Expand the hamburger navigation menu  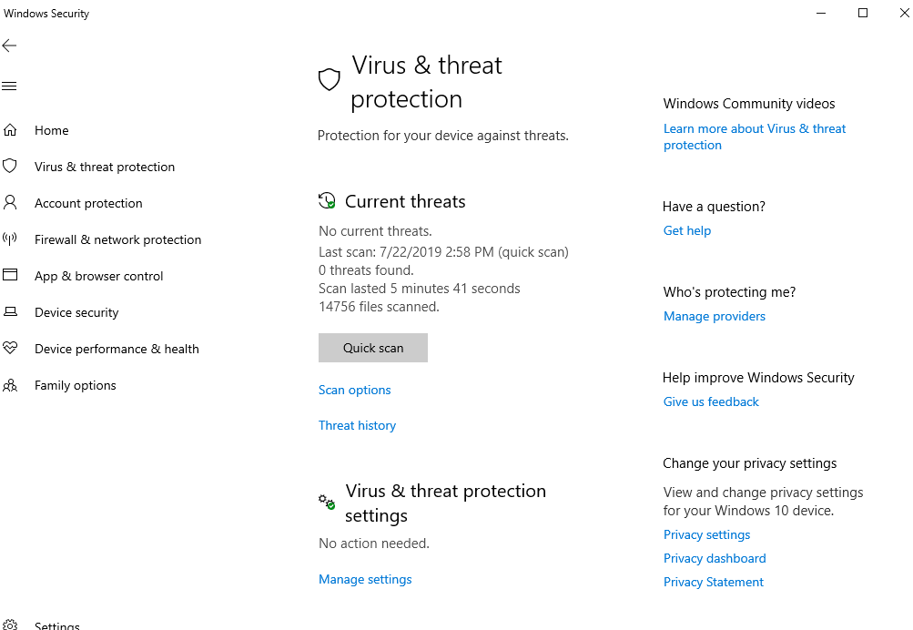tap(10, 86)
